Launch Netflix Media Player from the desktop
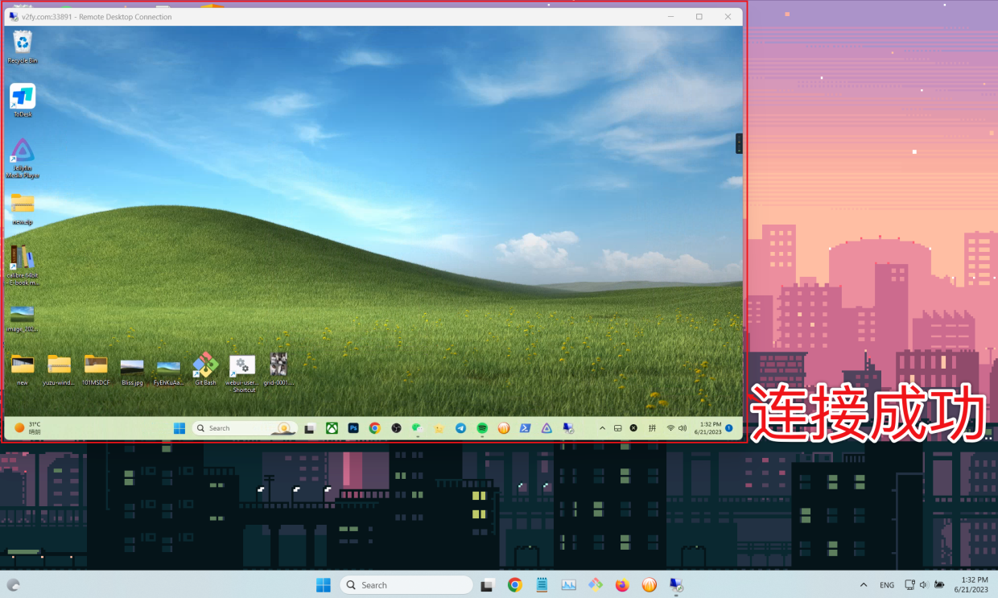The width and height of the screenshot is (998, 598). (x=22, y=153)
